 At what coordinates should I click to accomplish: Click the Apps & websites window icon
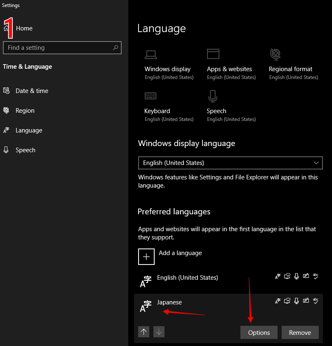213,54
